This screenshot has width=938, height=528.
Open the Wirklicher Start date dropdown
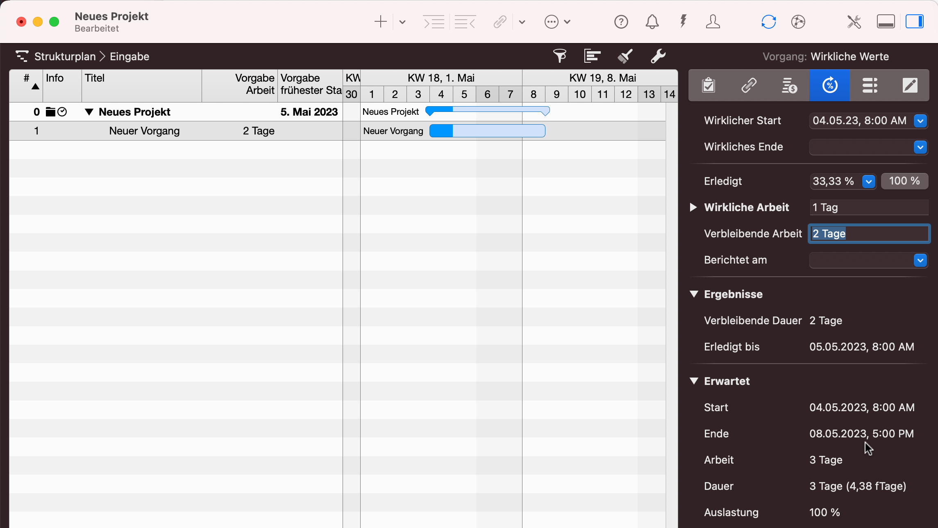(920, 121)
